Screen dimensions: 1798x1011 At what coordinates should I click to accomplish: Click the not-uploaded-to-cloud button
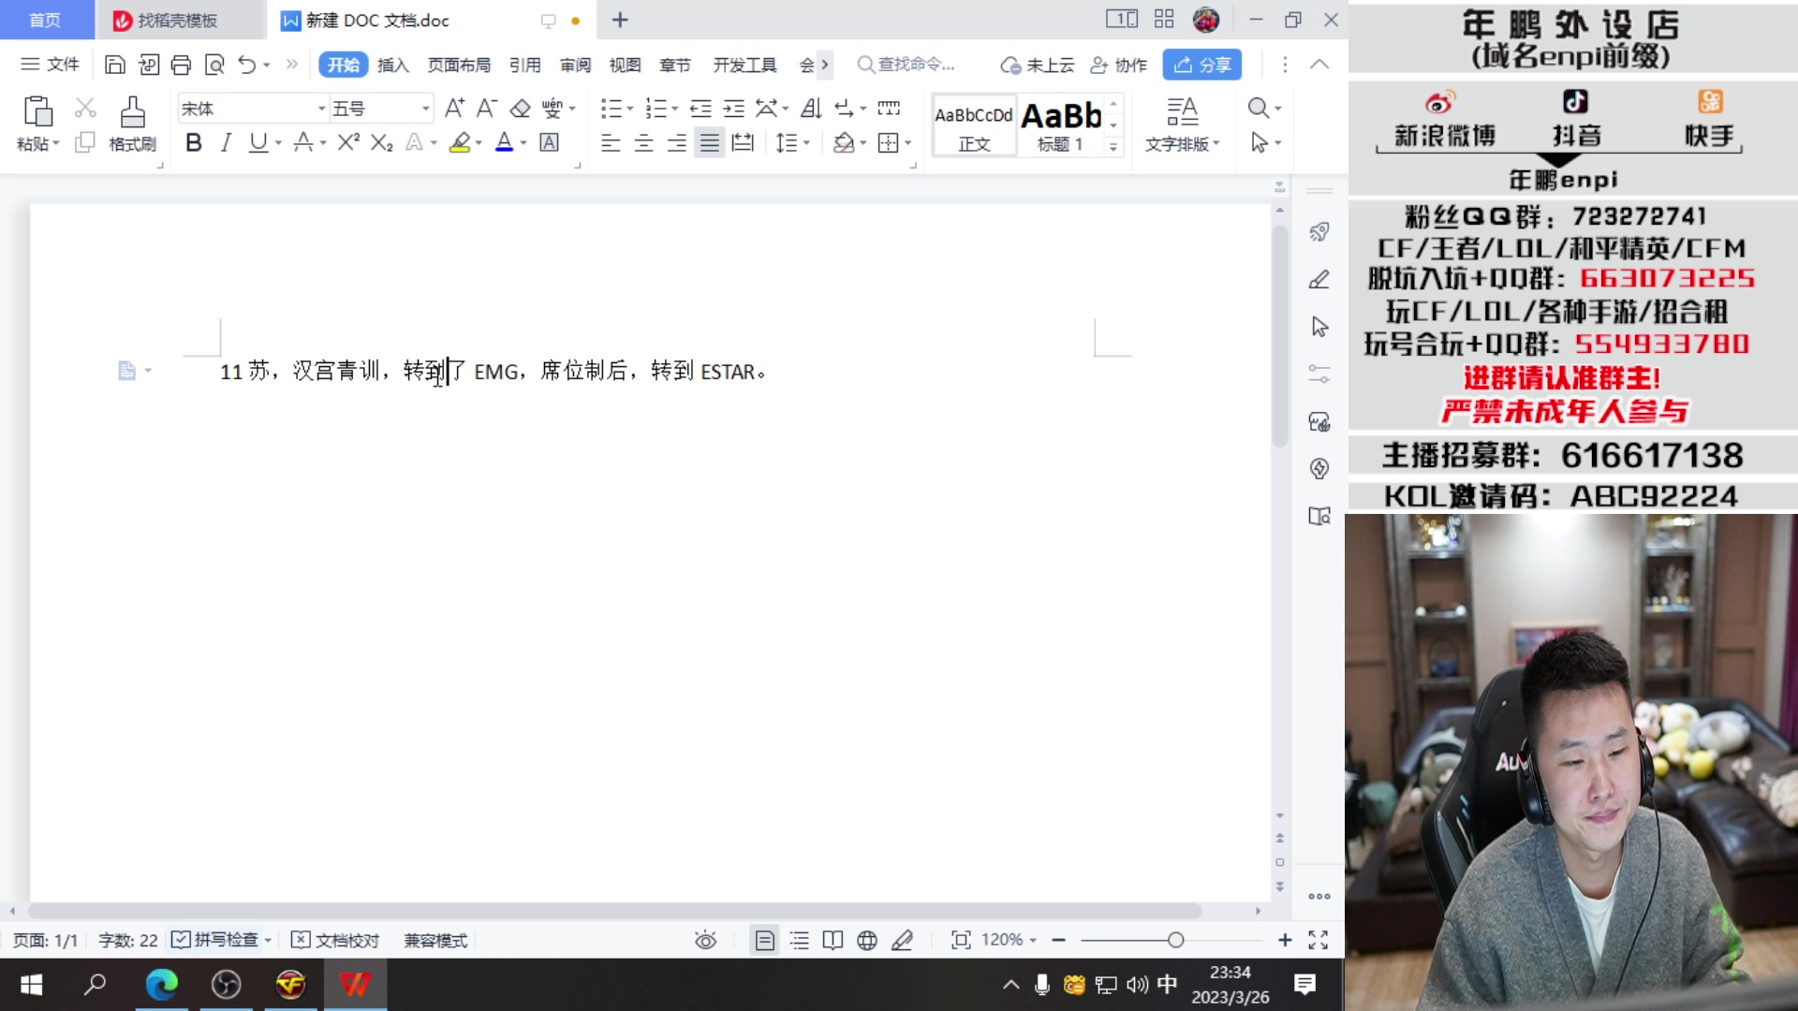[x=1038, y=65]
